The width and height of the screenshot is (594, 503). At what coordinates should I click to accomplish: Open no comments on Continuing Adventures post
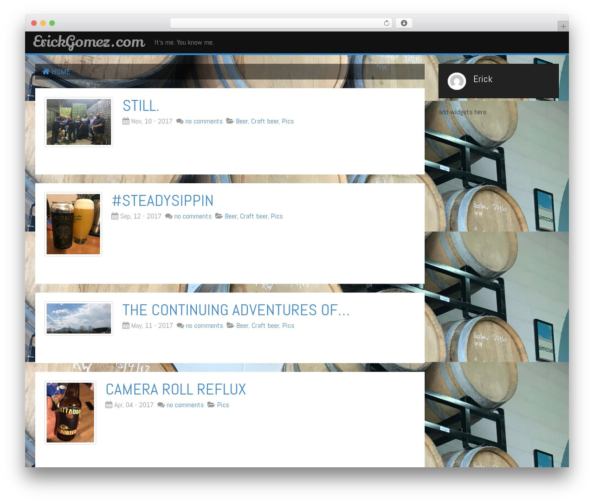[x=204, y=326]
